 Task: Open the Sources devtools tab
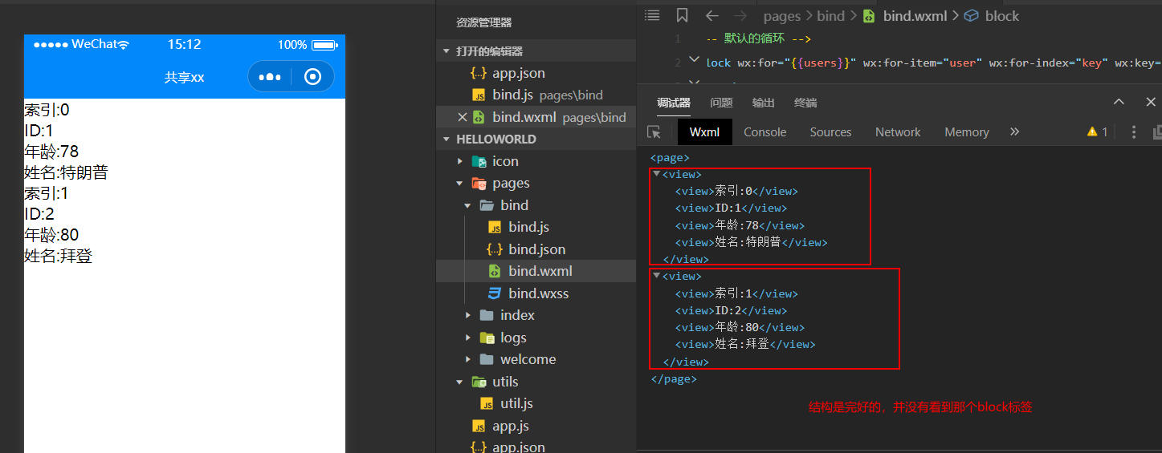pos(830,131)
